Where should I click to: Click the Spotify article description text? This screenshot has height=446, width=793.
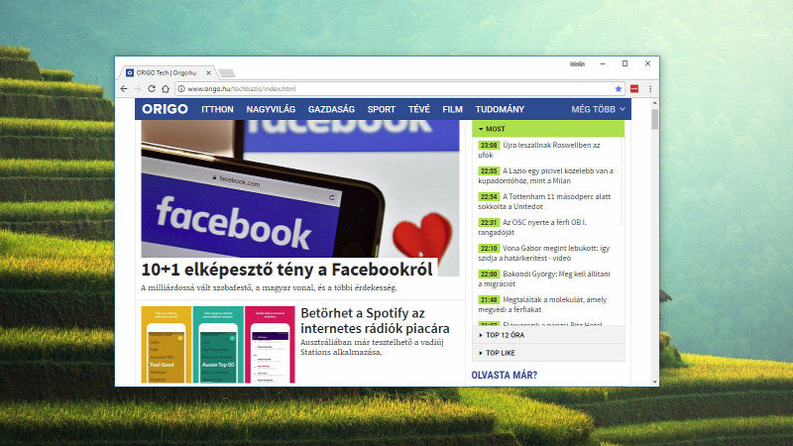[x=372, y=347]
